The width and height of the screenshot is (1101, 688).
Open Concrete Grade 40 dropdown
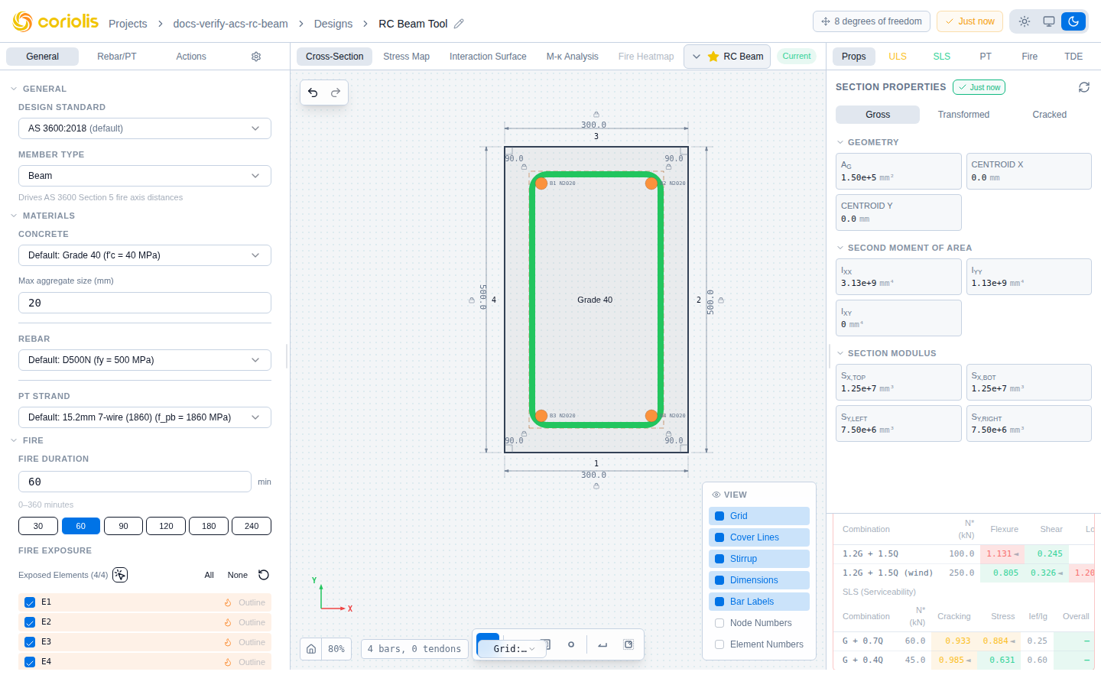145,255
